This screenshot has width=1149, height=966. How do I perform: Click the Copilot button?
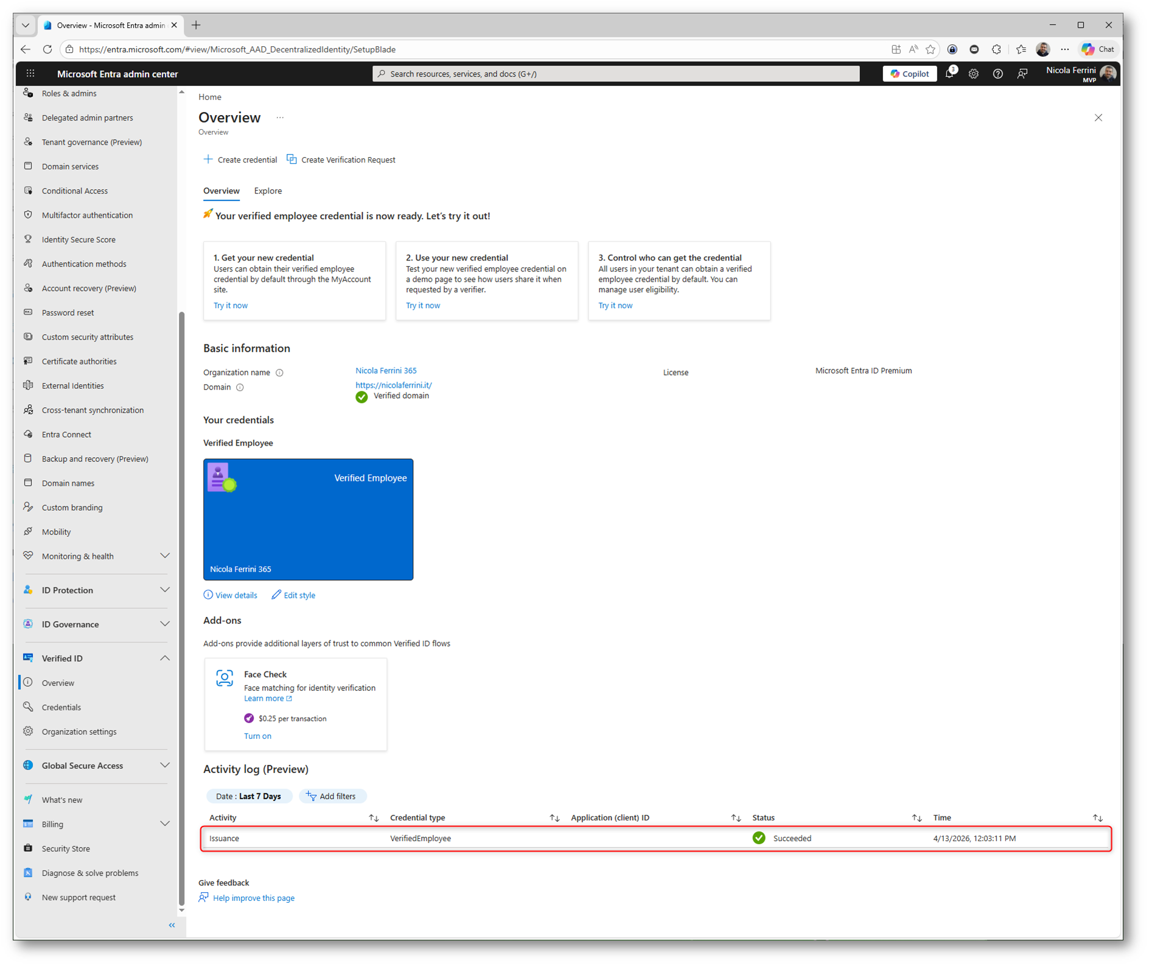coord(910,74)
